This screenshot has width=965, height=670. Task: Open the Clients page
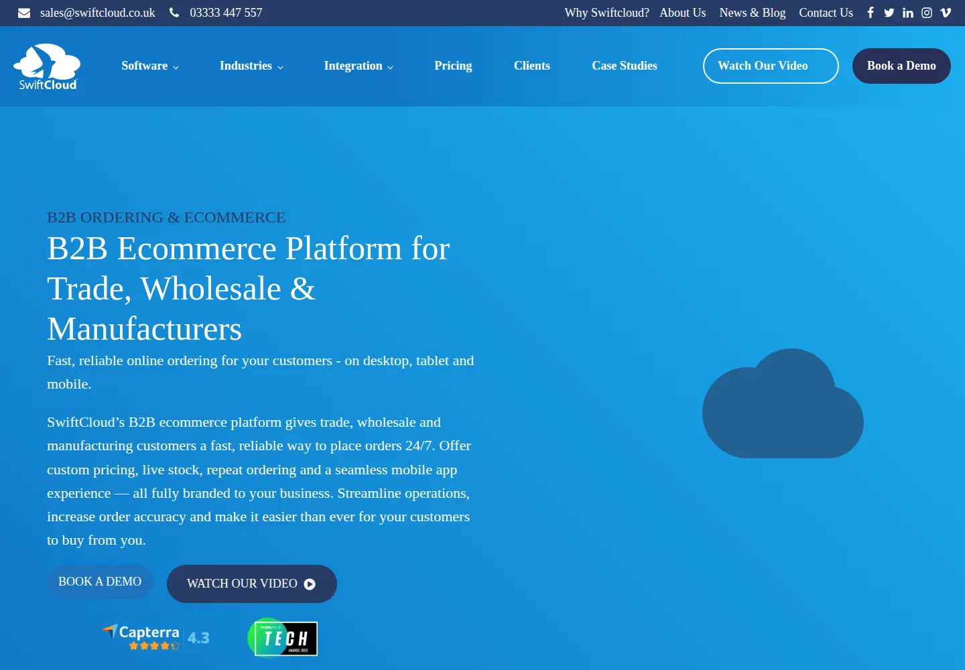(x=532, y=66)
